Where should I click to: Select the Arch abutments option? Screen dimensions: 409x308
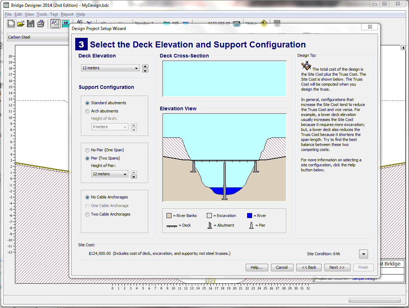[87, 111]
